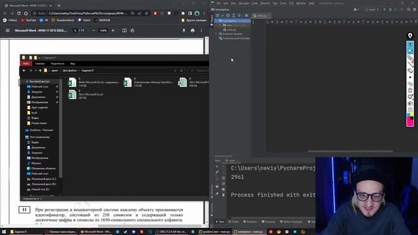The height and width of the screenshot is (235, 418).
Task: Select OneDrive - Personal in Explorer sidebar
Action: click(39, 130)
